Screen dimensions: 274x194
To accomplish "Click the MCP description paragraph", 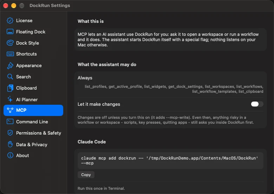I will tap(168, 40).
